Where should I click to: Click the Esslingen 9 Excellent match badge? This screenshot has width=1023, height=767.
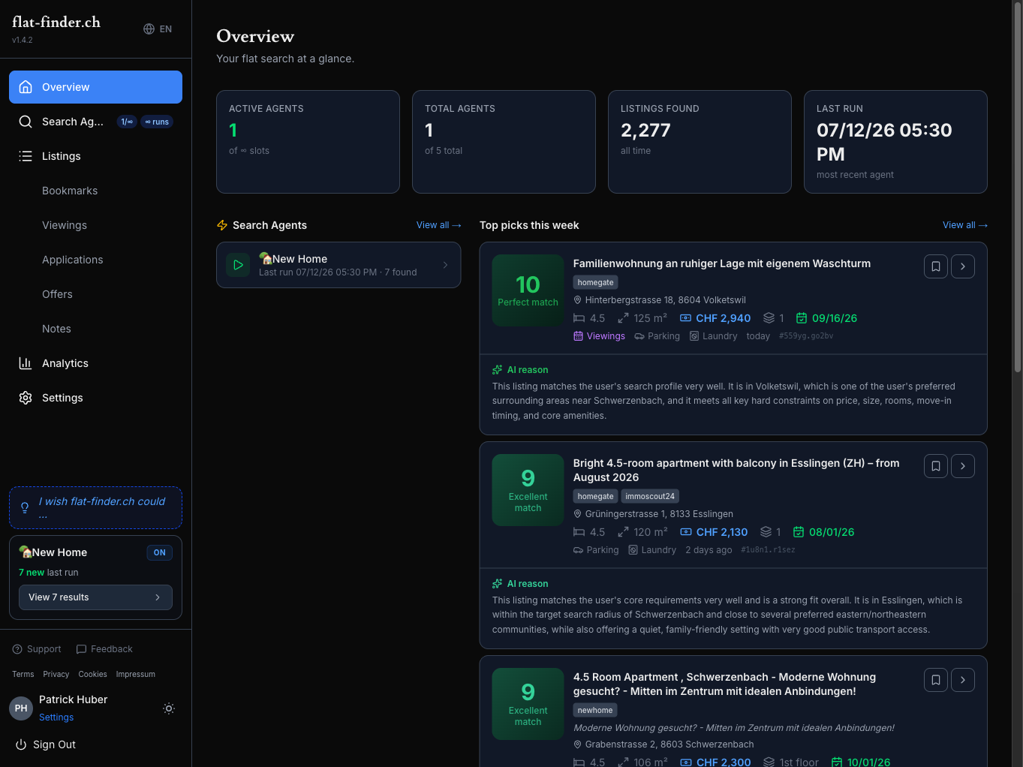click(528, 490)
